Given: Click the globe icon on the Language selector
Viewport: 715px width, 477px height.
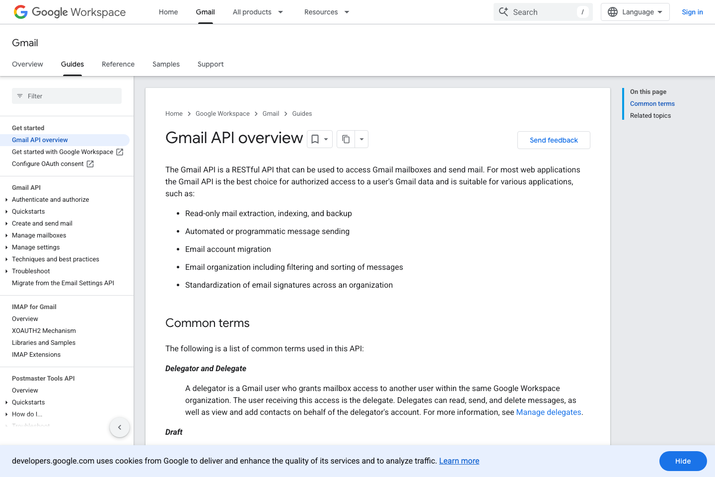Looking at the screenshot, I should tap(612, 11).
